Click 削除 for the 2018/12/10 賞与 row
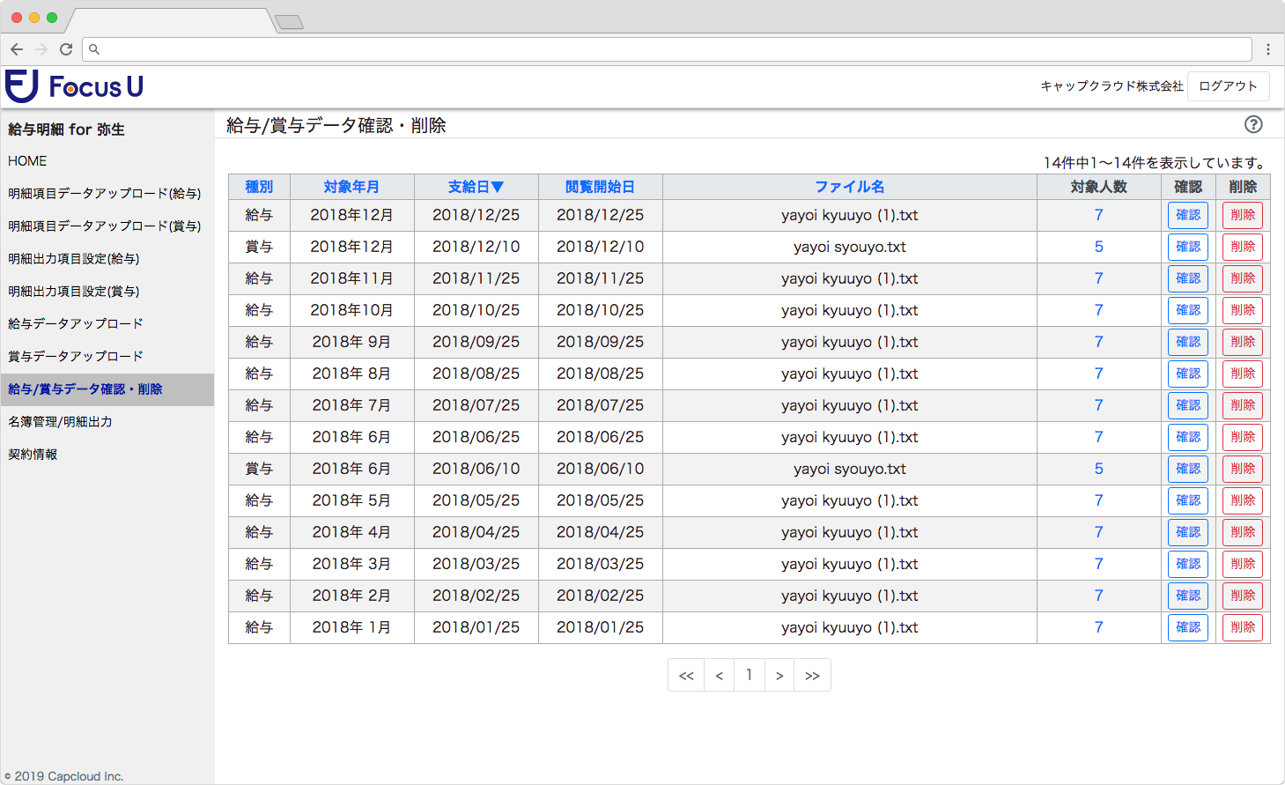Viewport: 1285px width, 785px height. click(x=1243, y=247)
